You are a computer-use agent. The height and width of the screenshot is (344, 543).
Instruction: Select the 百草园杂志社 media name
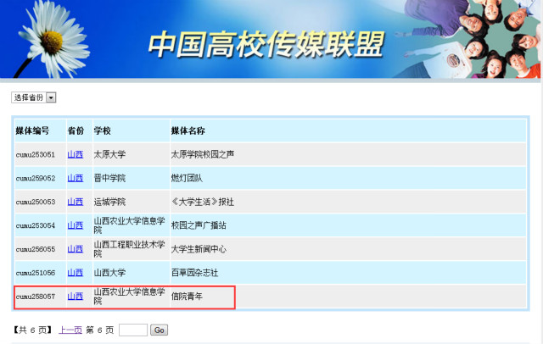coord(194,273)
